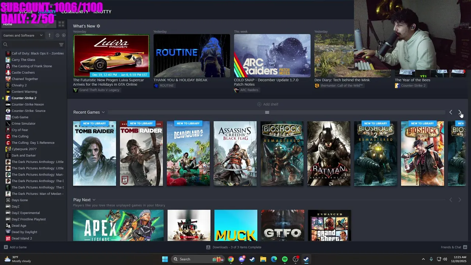The image size is (471, 265).
Task: Open the Recent Games shelf dropdown
Action: (x=103, y=112)
